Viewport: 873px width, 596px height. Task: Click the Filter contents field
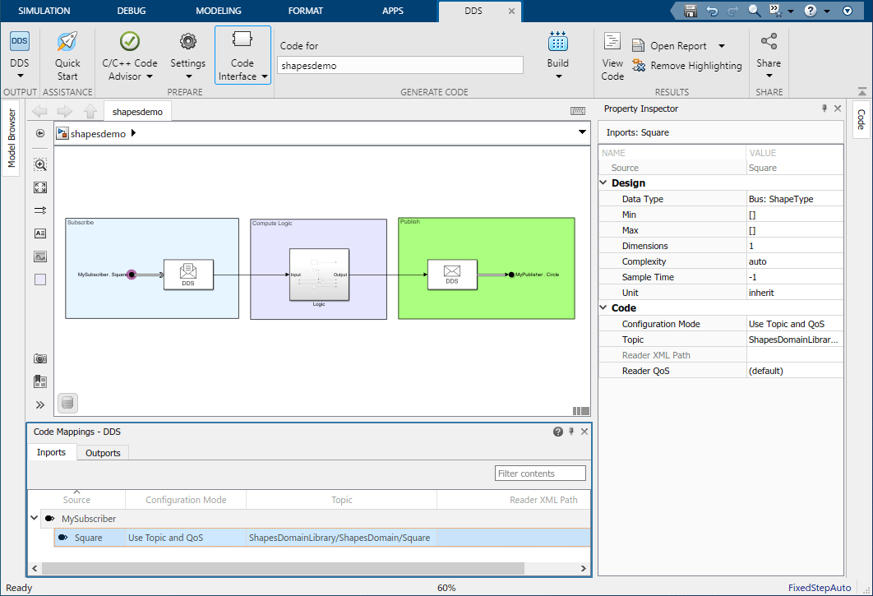pyautogui.click(x=540, y=474)
